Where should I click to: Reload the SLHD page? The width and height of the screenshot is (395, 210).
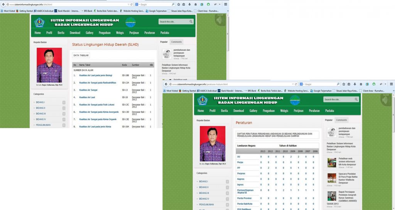[131, 5]
